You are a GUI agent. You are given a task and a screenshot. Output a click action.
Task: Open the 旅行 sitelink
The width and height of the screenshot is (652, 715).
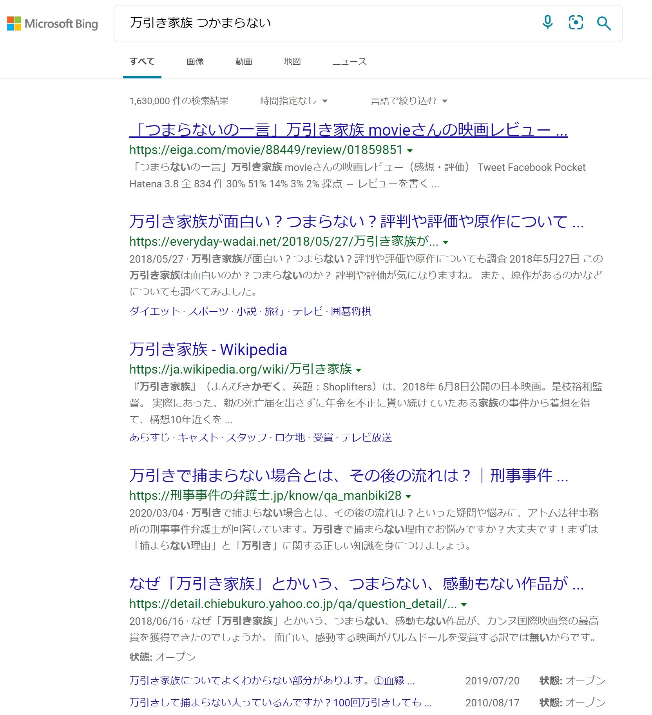275,311
